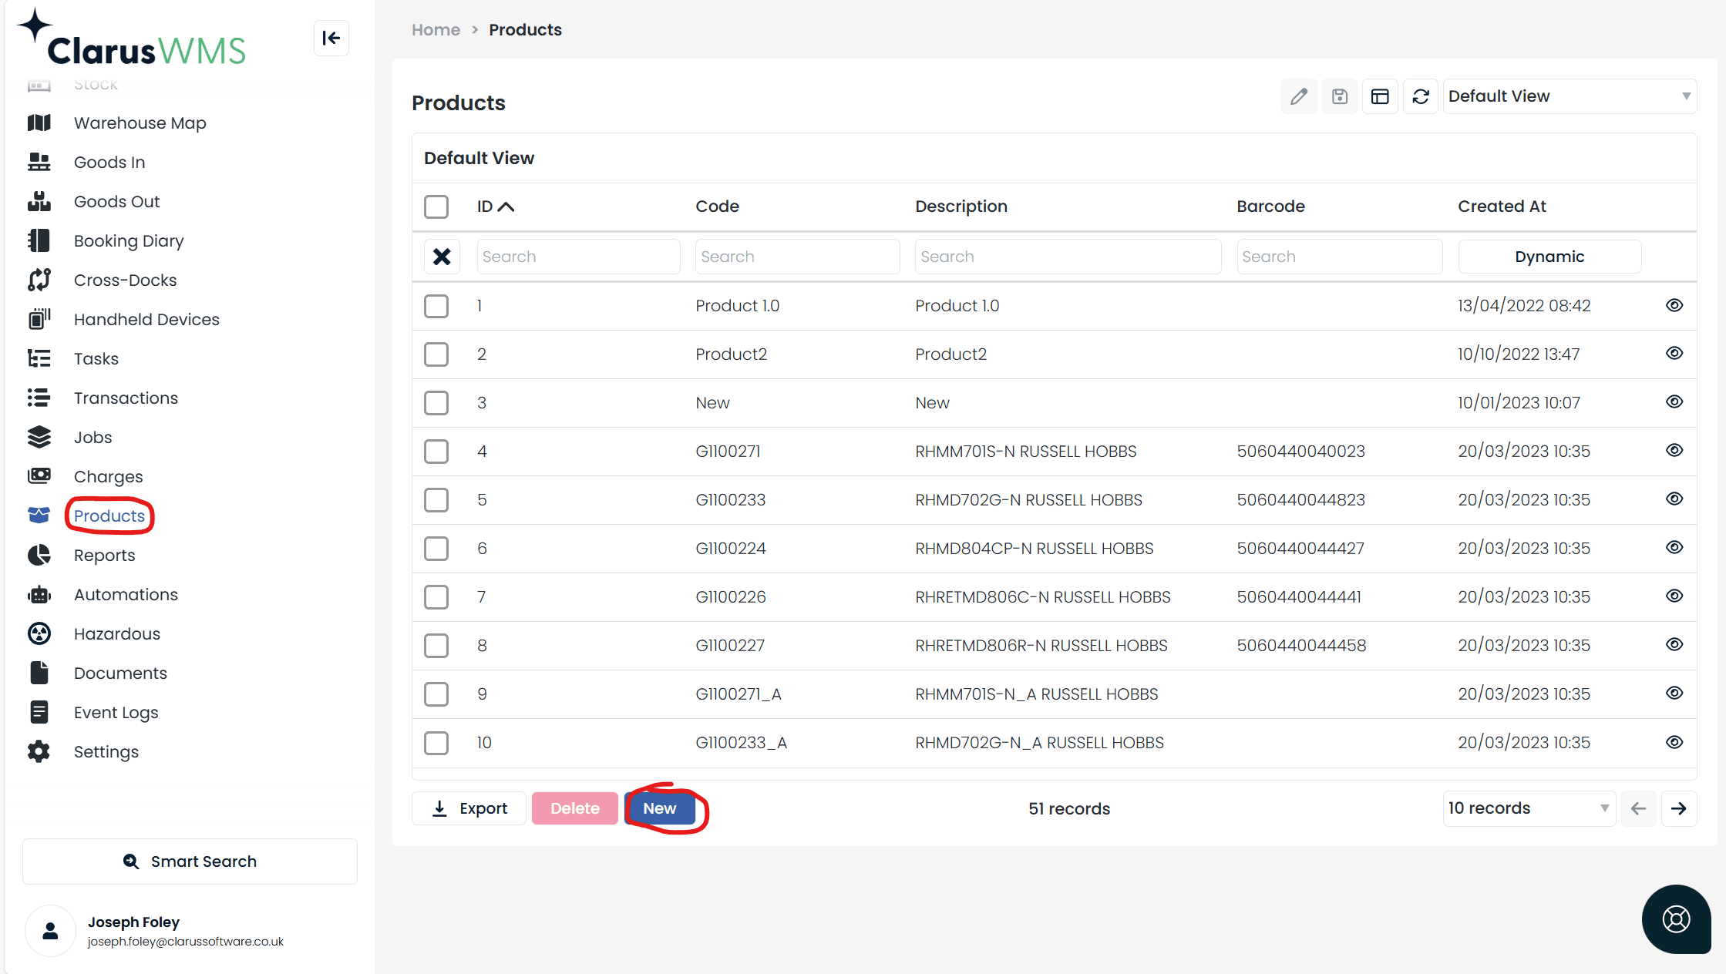Image resolution: width=1726 pixels, height=974 pixels.
Task: Clear filters with the X icon
Action: click(442, 257)
